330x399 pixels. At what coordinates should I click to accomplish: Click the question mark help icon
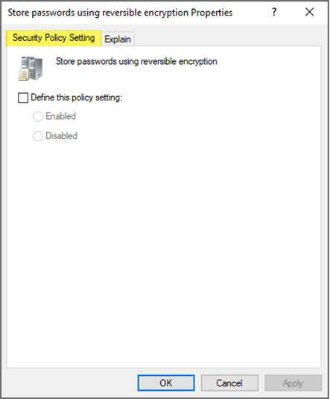click(274, 12)
